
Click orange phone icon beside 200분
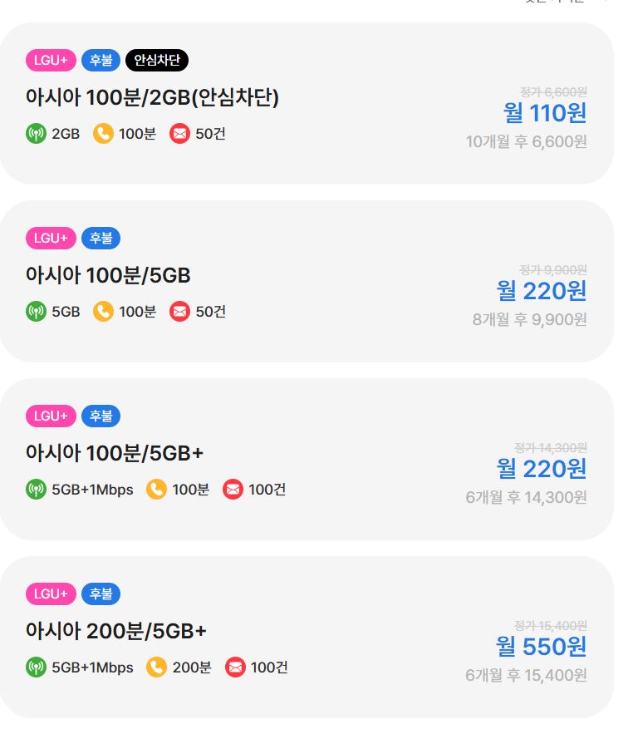pyautogui.click(x=156, y=667)
